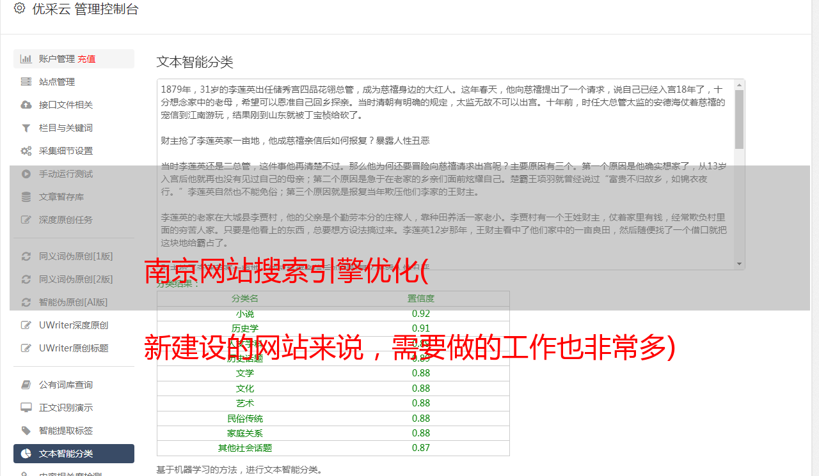Click the 文章暂存库 database icon
The width and height of the screenshot is (819, 476).
26,197
